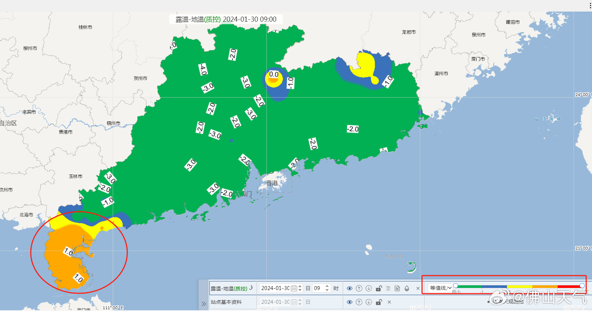Click the 香港 label on the map
The height and width of the screenshot is (311, 592).
[x=272, y=183]
